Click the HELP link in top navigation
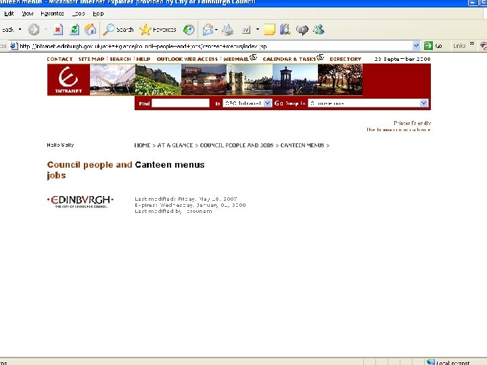This screenshot has width=487, height=365. click(143, 59)
